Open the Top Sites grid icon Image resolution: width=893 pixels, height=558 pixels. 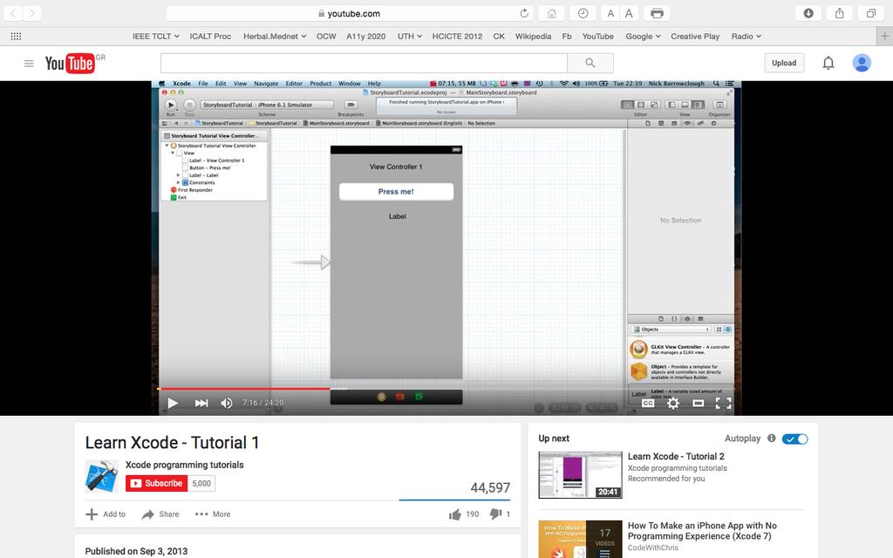click(16, 36)
